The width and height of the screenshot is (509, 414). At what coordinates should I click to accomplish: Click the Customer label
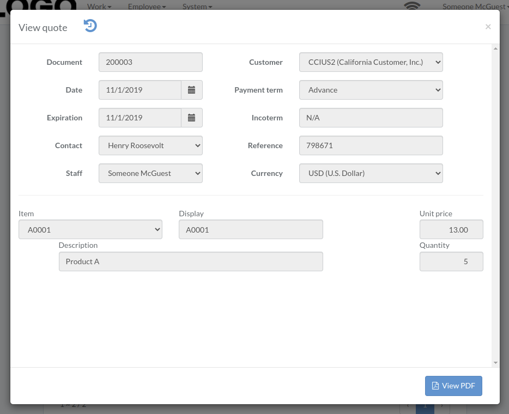click(x=265, y=62)
